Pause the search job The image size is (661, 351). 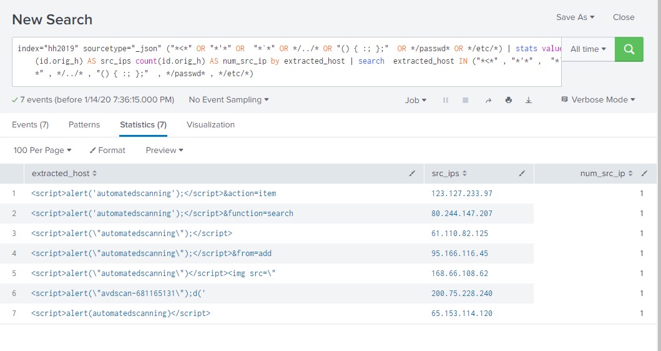tap(446, 100)
